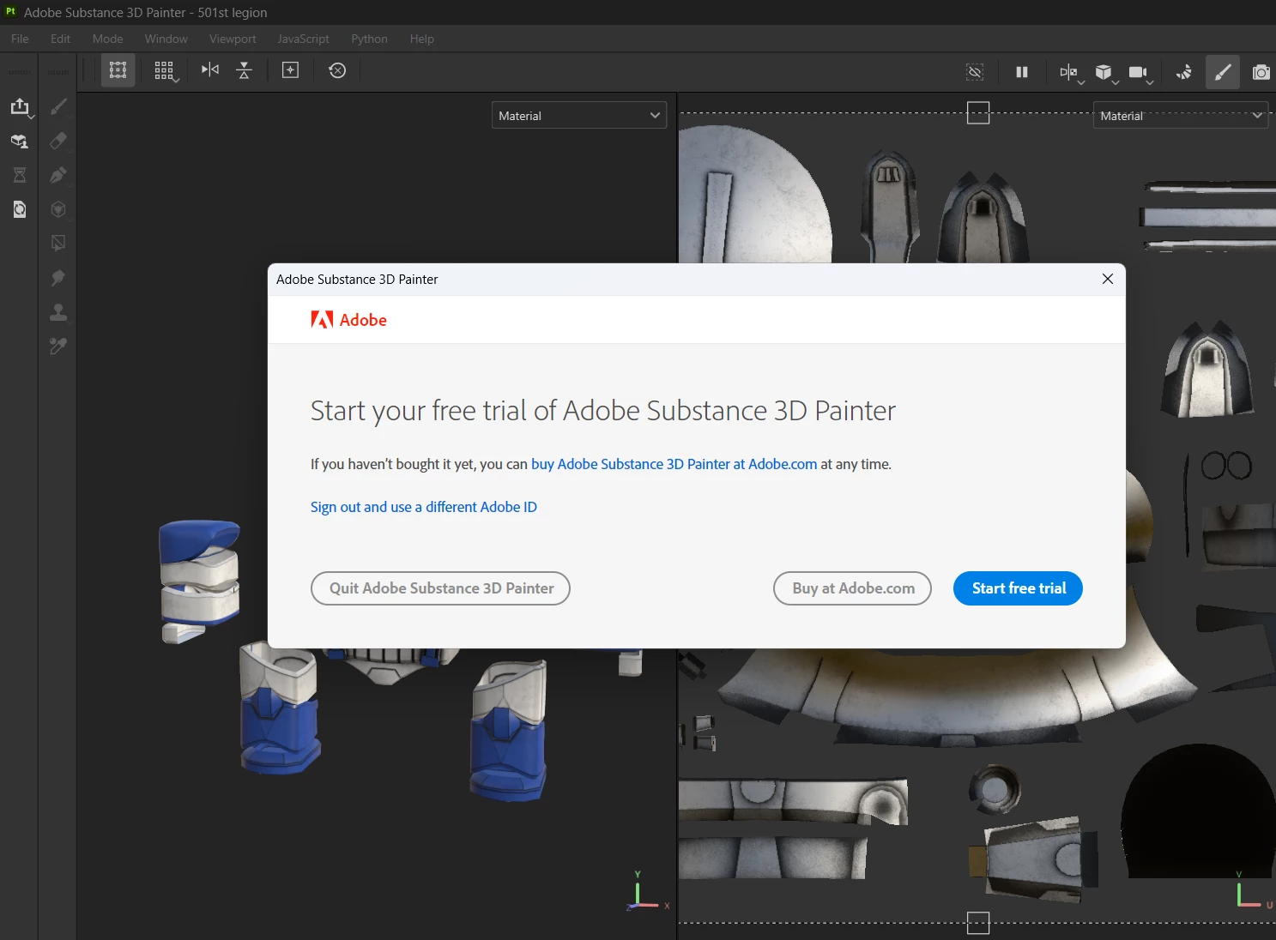Open the Python menu
Image resolution: width=1276 pixels, height=940 pixels.
pyautogui.click(x=369, y=39)
